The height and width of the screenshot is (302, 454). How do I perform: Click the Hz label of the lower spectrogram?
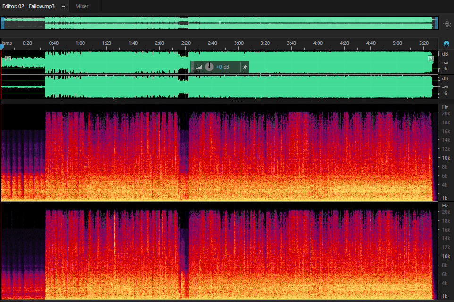(445, 206)
